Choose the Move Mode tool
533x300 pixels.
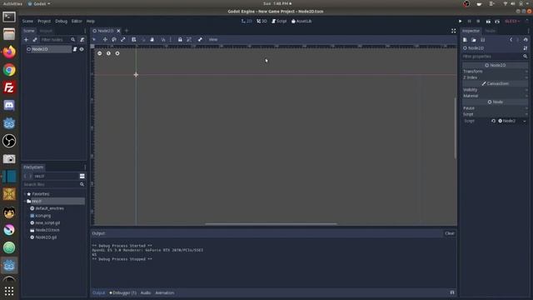105,40
